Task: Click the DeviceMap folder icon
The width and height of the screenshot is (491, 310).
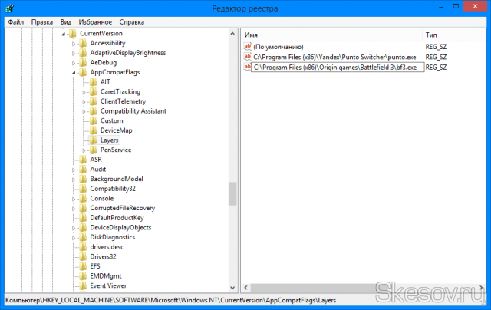Action: tap(94, 130)
